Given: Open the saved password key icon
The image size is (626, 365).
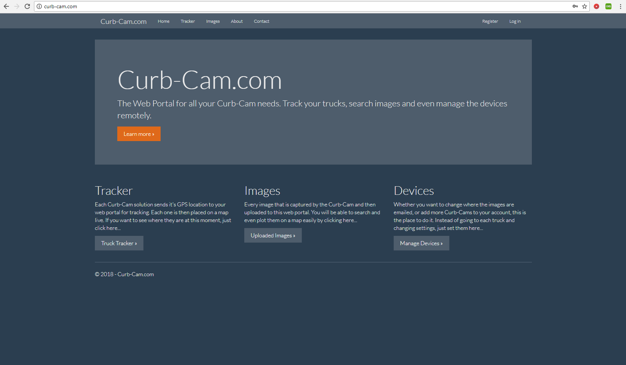Looking at the screenshot, I should pyautogui.click(x=575, y=6).
